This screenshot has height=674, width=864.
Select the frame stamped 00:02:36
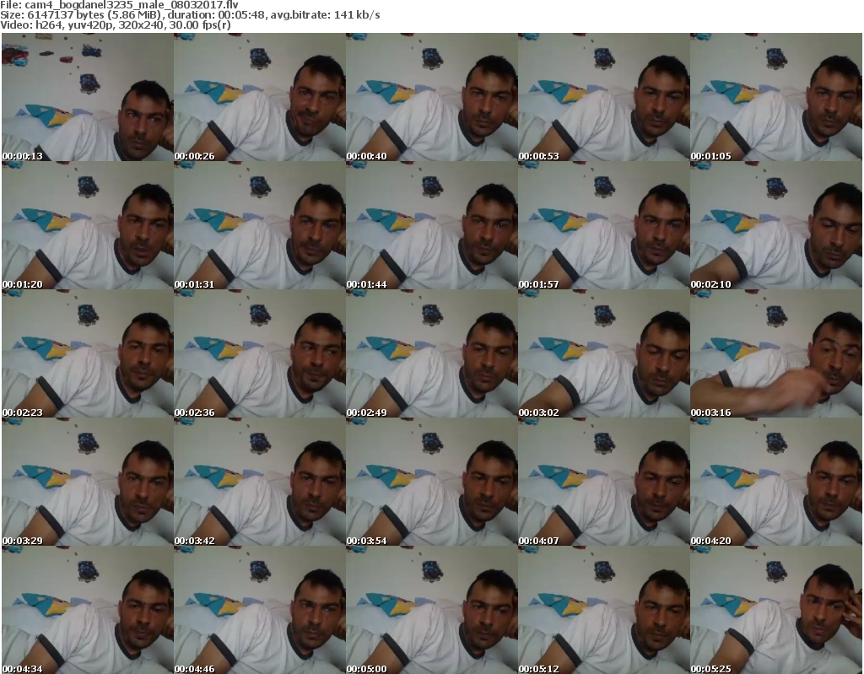pyautogui.click(x=260, y=353)
